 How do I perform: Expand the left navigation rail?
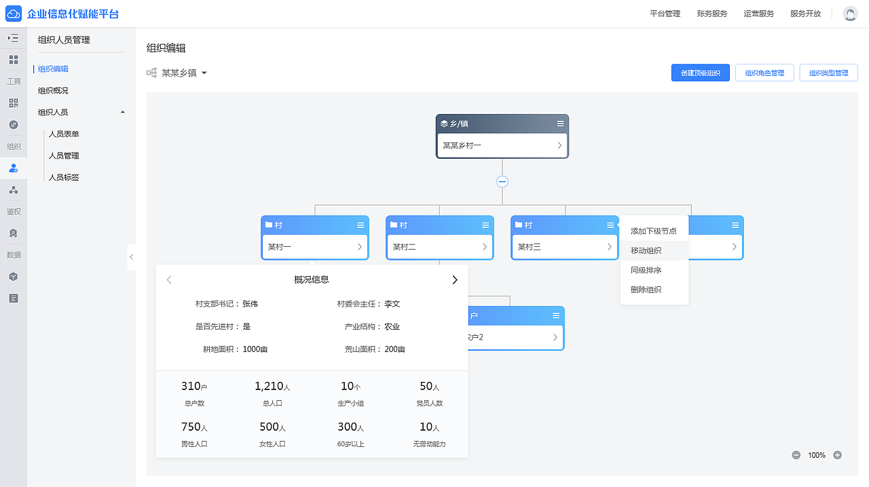tap(13, 38)
